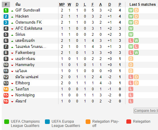Click the green W badge for GIF Sundsvall
The image size is (158, 130).
point(131,10)
